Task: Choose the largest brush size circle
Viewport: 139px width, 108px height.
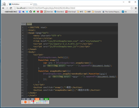Action: [x=29, y=102]
